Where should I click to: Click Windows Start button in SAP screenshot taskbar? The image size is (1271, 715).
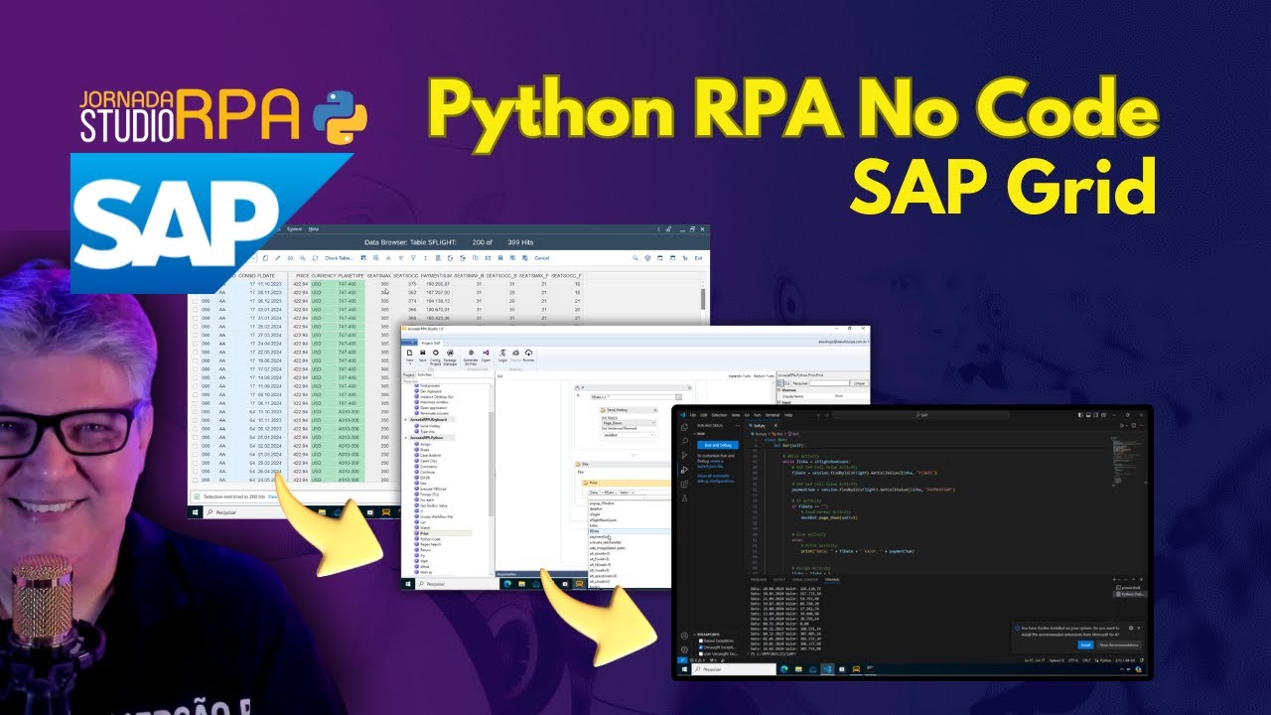(x=196, y=512)
